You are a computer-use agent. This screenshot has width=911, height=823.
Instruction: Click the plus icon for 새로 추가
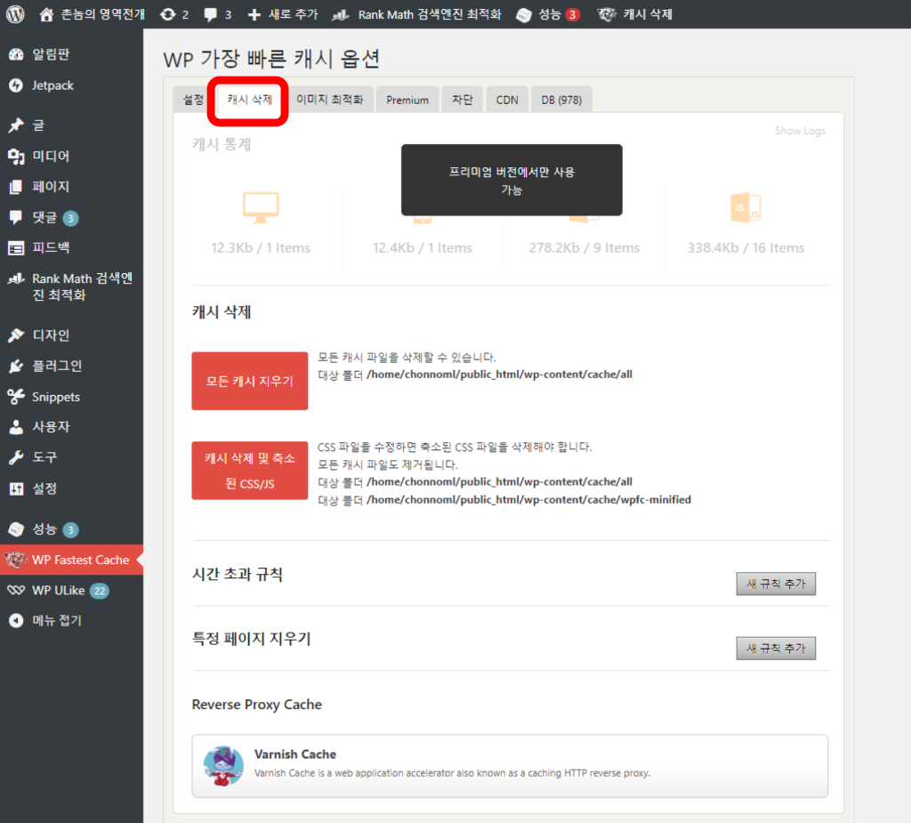click(254, 14)
